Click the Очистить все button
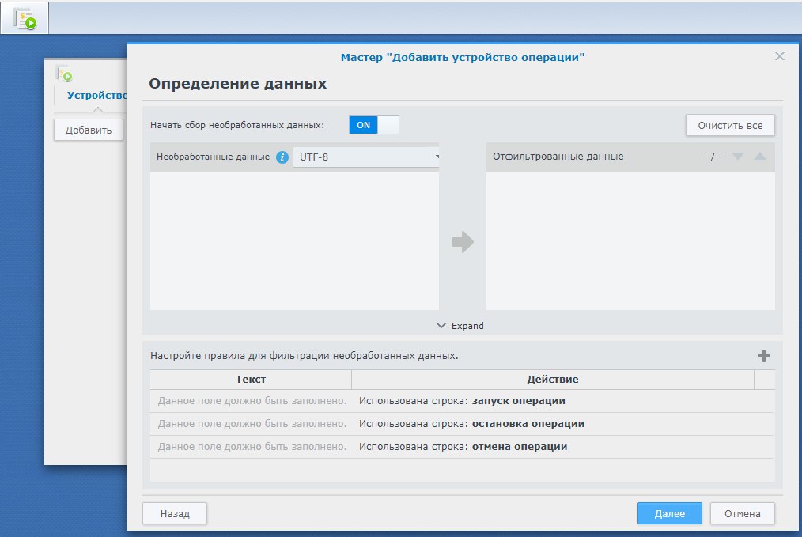The height and width of the screenshot is (537, 802). click(730, 125)
